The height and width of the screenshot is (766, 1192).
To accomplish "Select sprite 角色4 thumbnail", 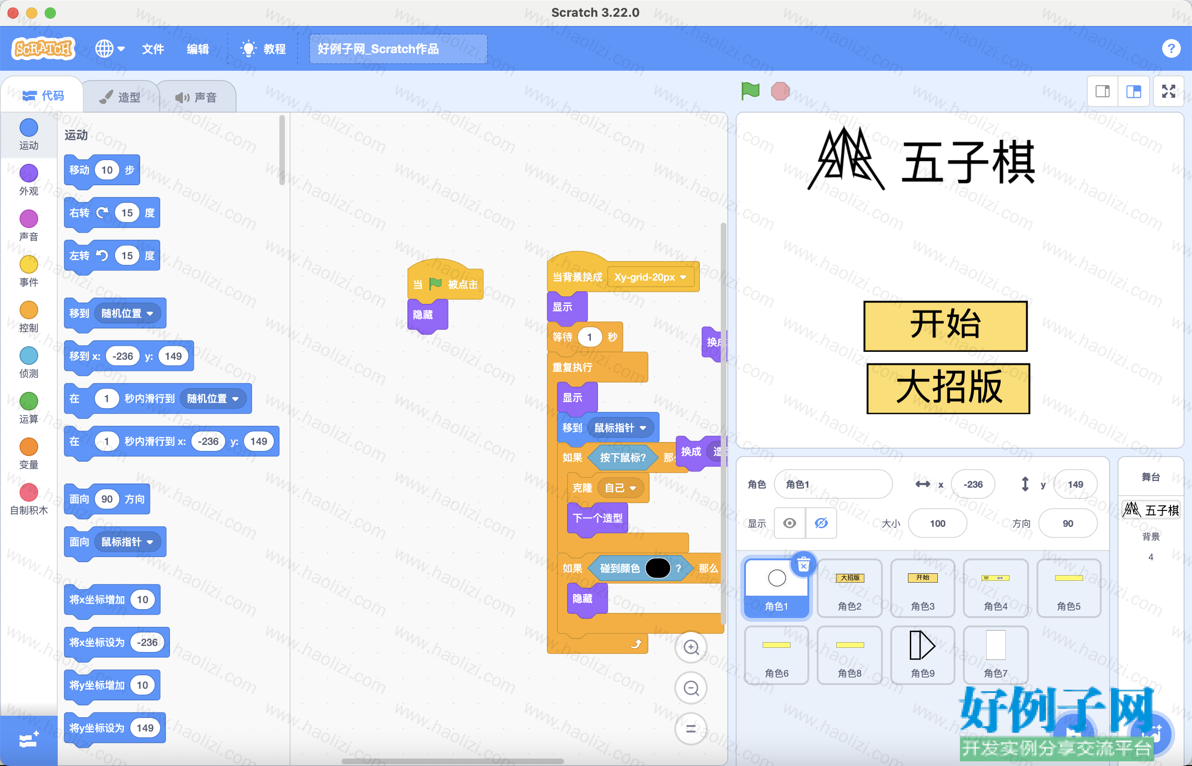I will click(996, 587).
